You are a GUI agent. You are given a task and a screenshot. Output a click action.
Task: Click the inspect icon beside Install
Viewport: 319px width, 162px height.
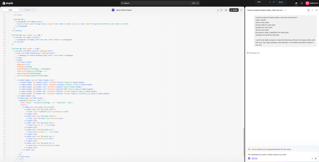click(225, 10)
